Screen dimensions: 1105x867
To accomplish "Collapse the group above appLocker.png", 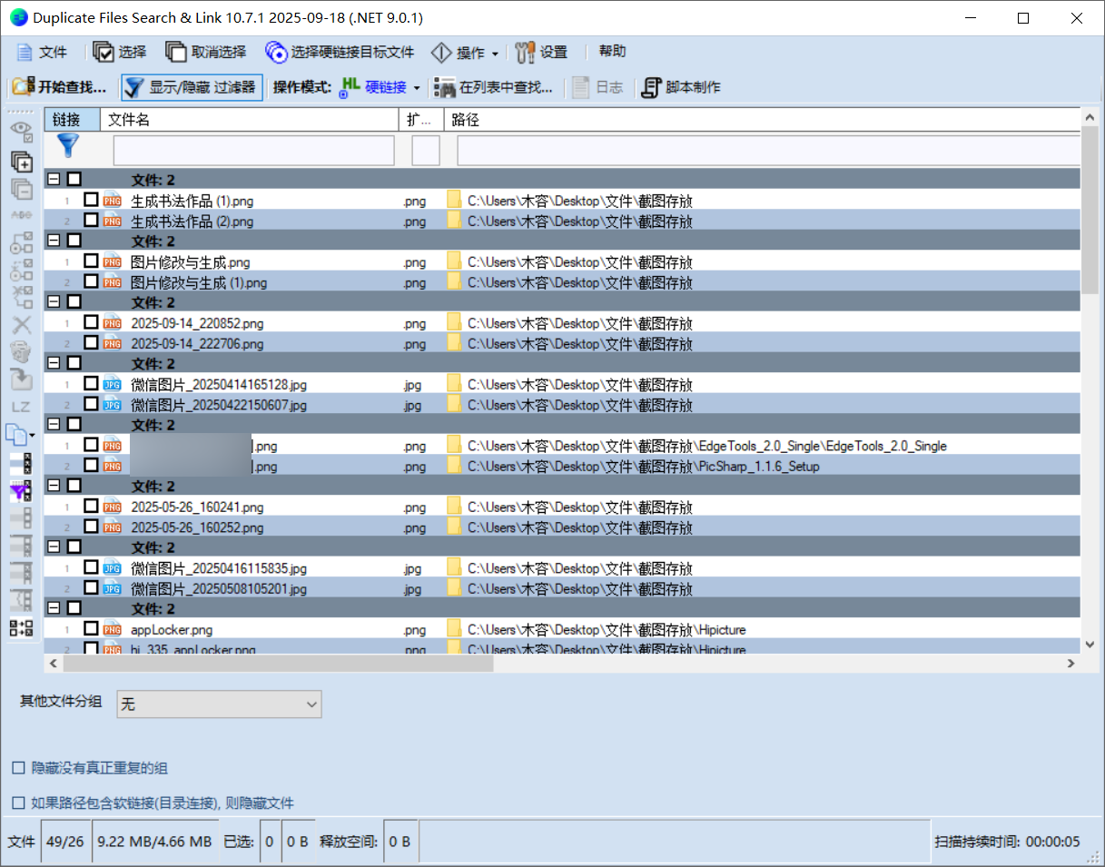I will (x=54, y=608).
